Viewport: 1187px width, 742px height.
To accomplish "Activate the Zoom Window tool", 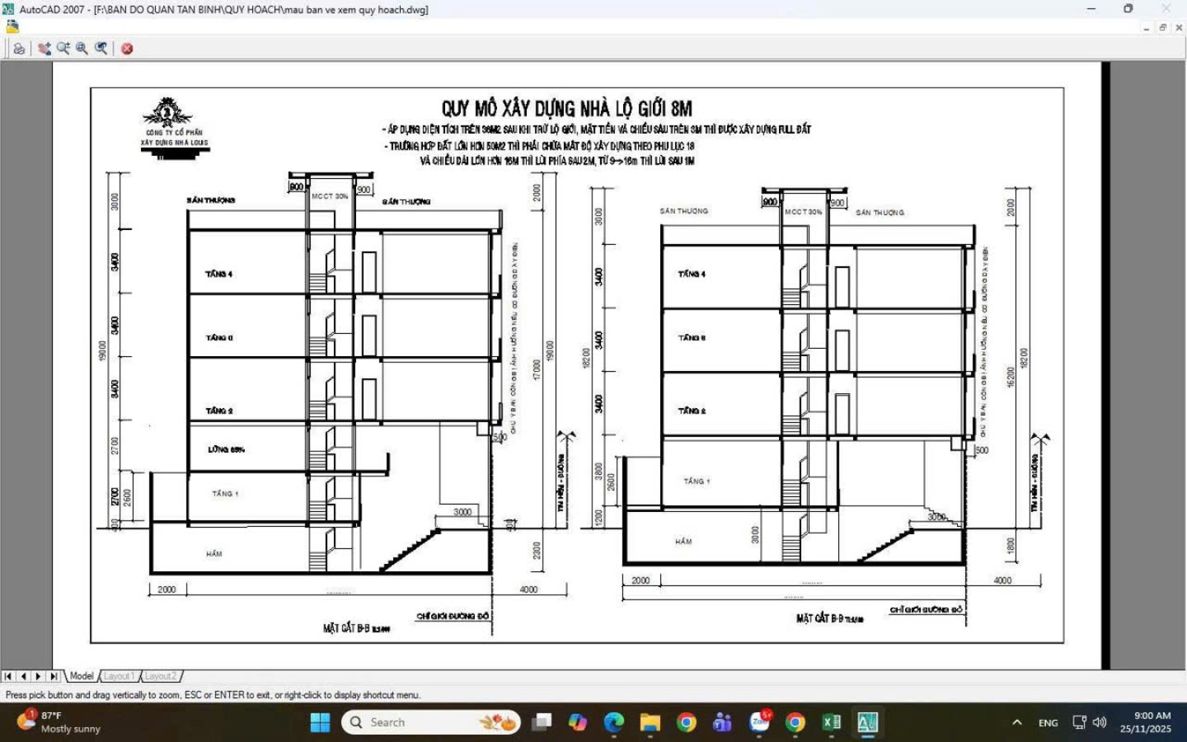I will [82, 48].
